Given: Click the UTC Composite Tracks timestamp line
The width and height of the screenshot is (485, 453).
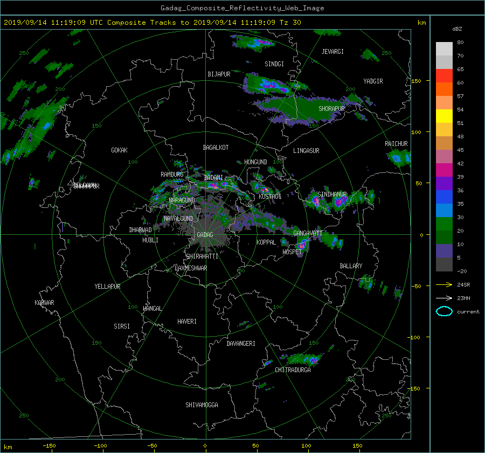Looking at the screenshot, I should click(152, 22).
